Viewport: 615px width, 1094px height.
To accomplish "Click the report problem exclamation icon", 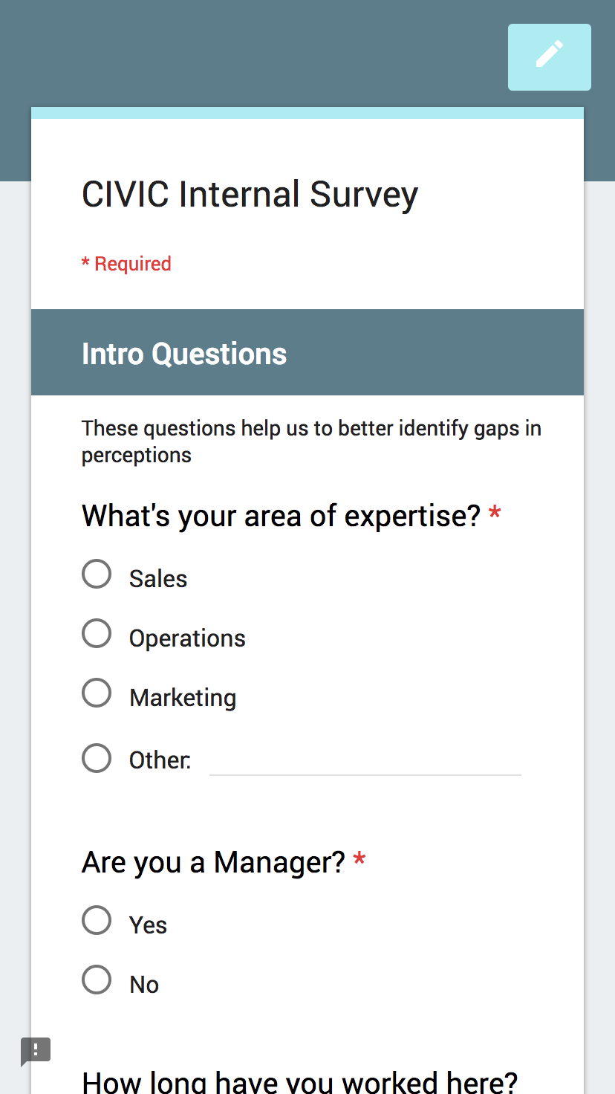I will 35,1051.
